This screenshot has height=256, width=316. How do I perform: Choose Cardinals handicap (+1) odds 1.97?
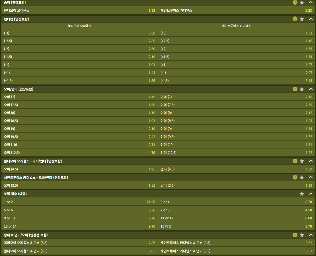click(236, 65)
